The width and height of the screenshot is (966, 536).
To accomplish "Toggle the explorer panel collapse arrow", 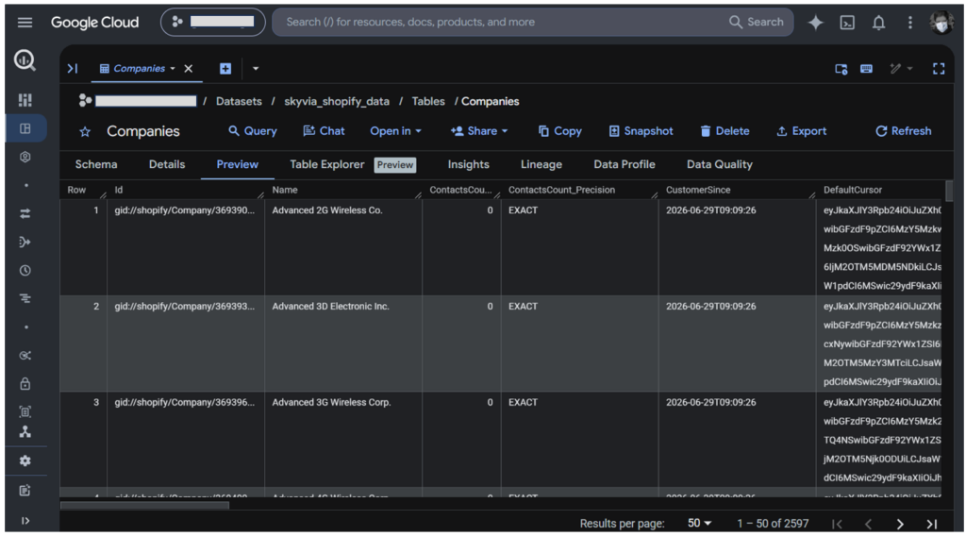I will (x=73, y=68).
